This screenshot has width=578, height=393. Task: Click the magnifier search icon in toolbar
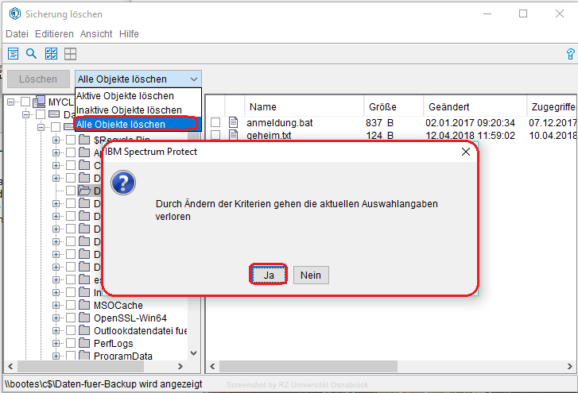click(32, 54)
